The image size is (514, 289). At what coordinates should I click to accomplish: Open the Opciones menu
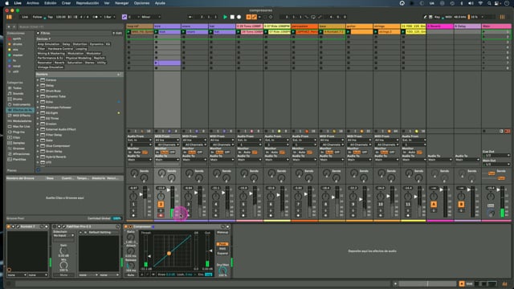(x=141, y=3)
